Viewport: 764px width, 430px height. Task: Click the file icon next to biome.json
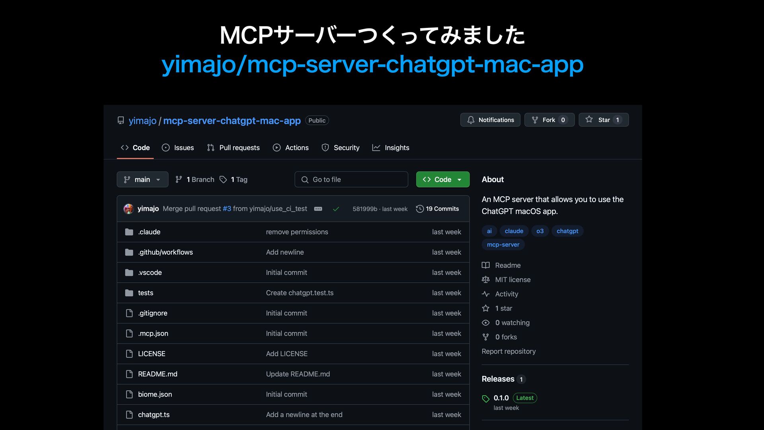coord(129,394)
